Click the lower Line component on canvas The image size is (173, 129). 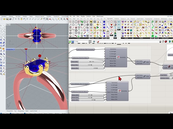pyautogui.click(x=143, y=76)
